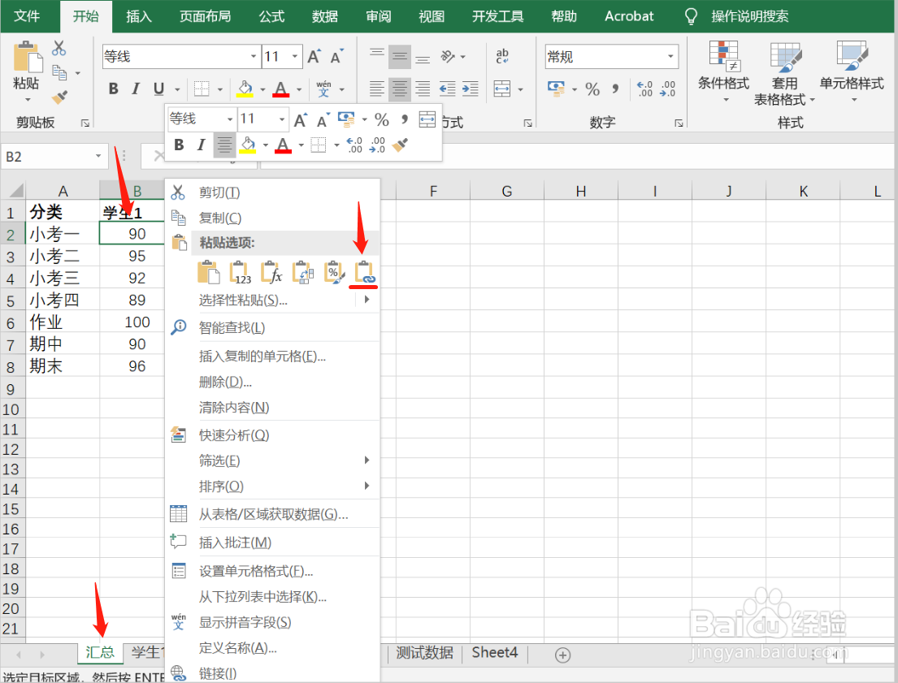Toggle Underline in the Font group
898x683 pixels.
(159, 89)
